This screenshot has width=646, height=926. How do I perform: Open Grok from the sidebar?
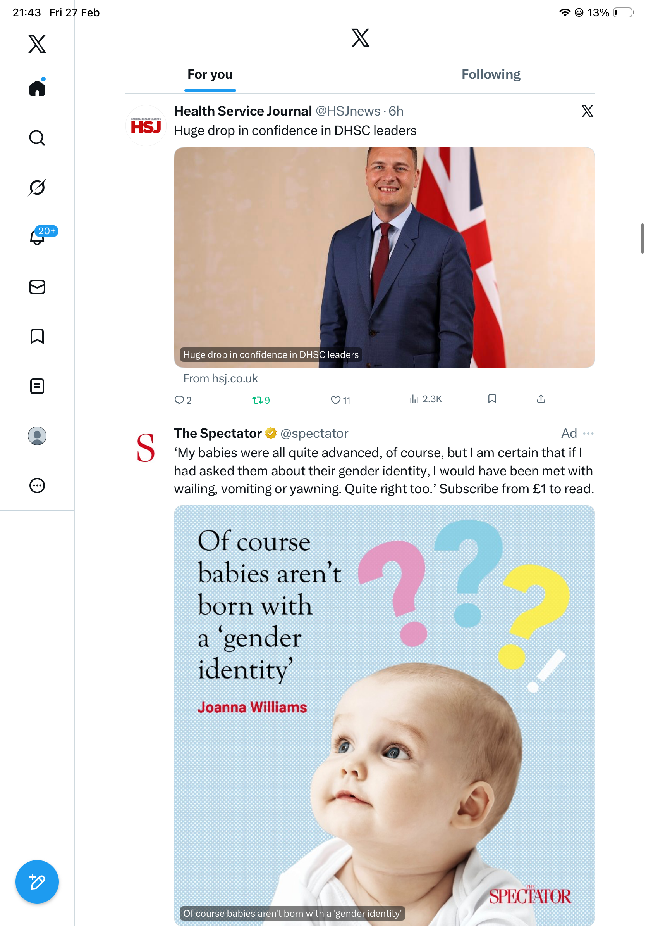(37, 187)
